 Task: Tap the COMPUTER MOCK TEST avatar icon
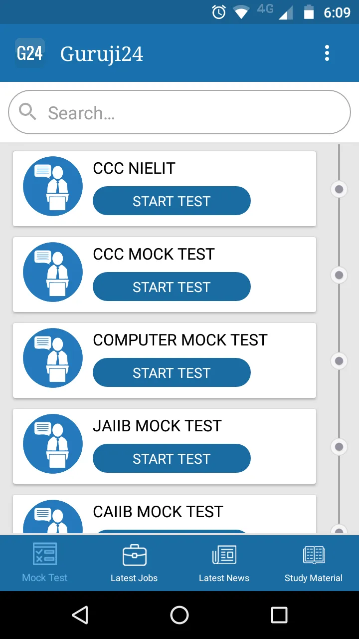pyautogui.click(x=53, y=358)
